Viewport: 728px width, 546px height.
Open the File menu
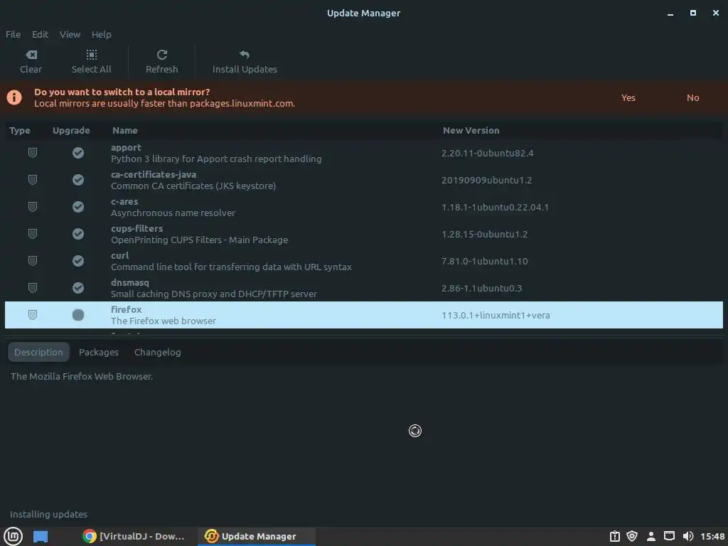[13, 34]
